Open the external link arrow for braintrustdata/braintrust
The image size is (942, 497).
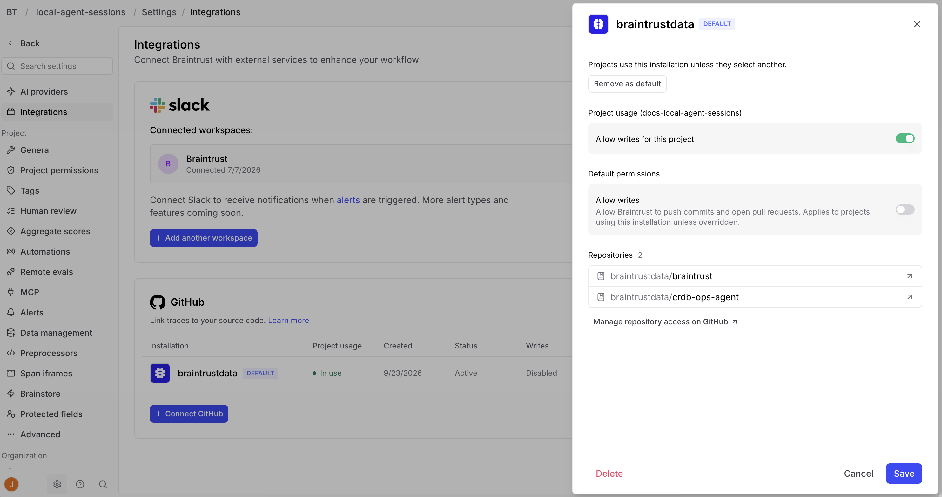click(909, 276)
